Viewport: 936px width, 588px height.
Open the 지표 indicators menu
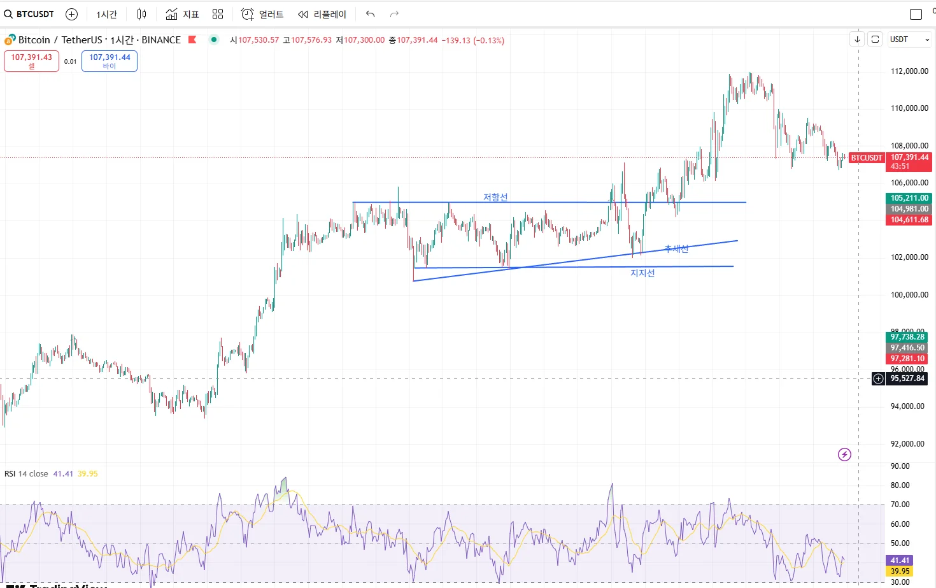pyautogui.click(x=183, y=14)
